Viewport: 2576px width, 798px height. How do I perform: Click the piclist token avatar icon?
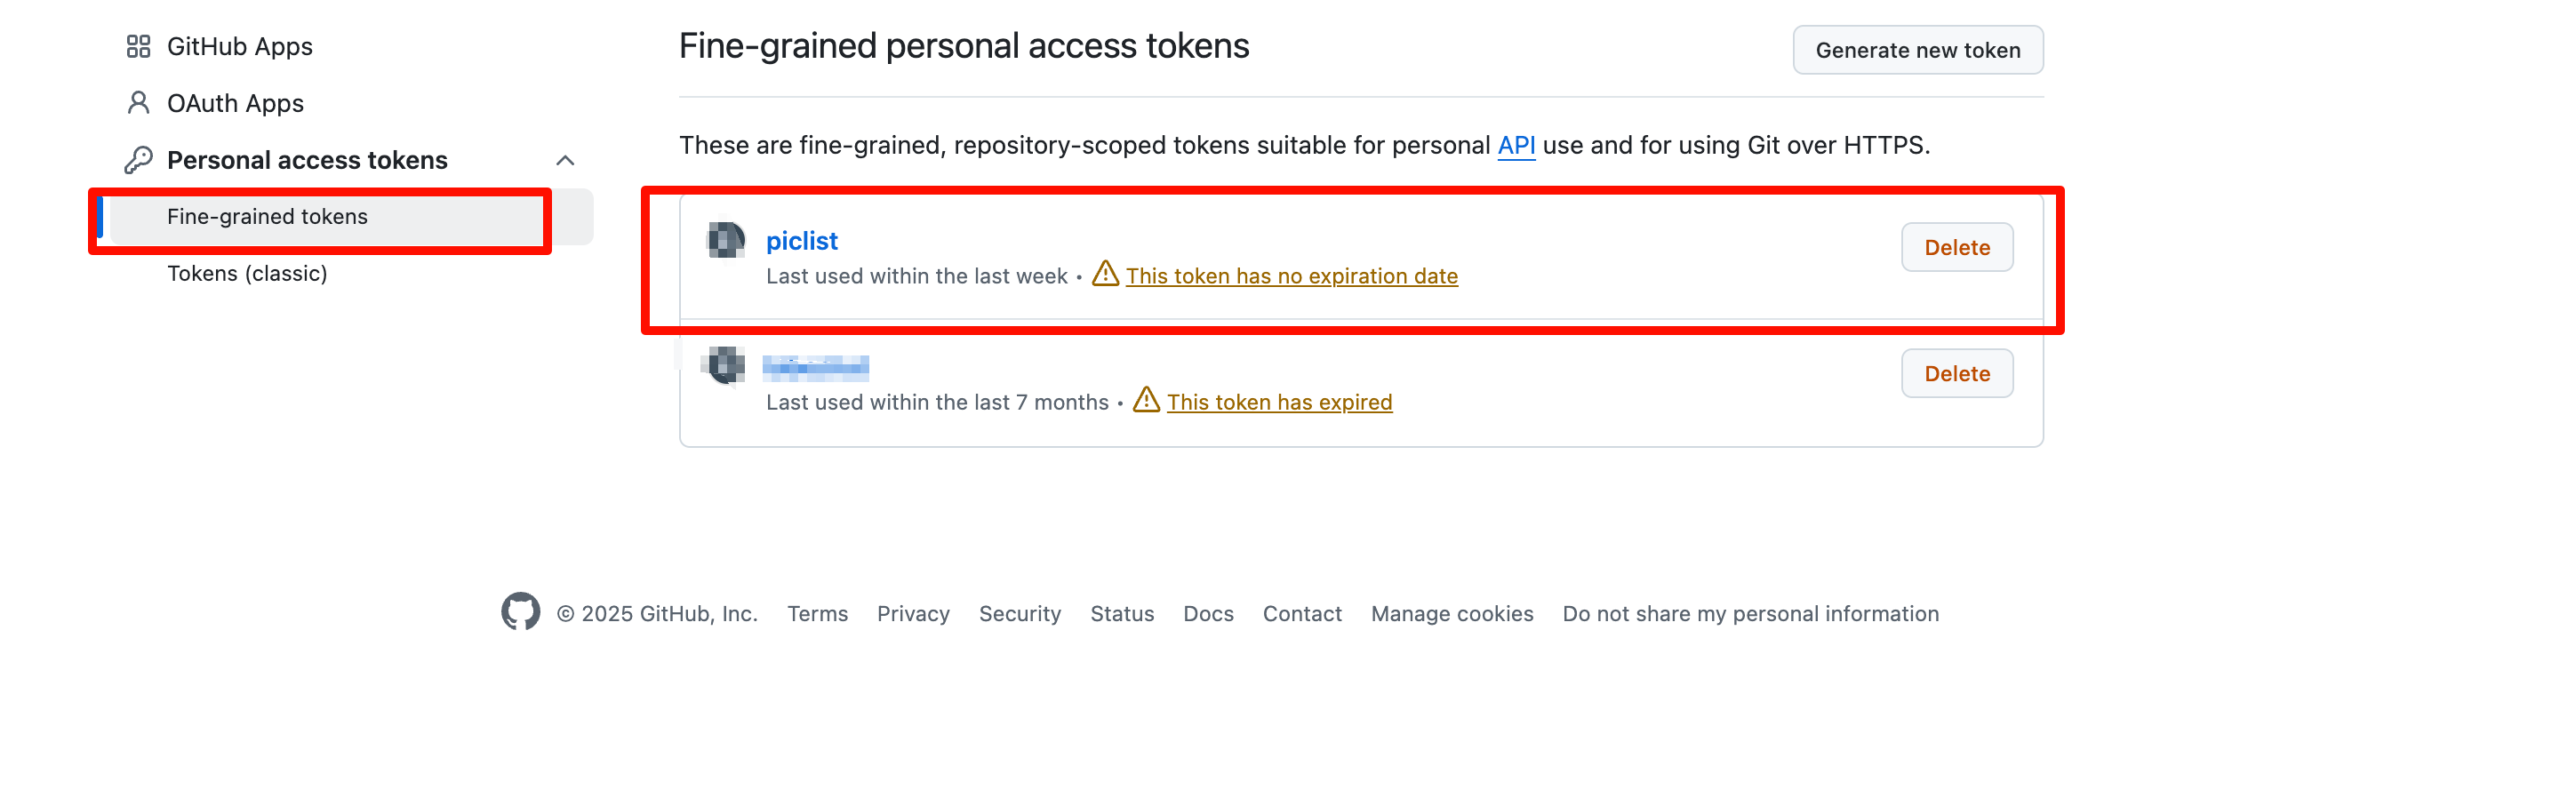coord(726,241)
